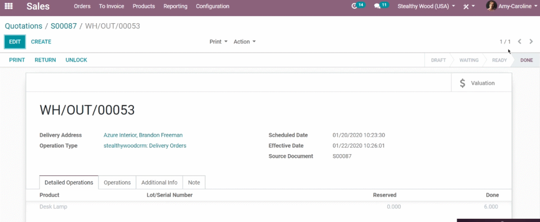Viewport: 540px width, 222px height.
Task: Expand the Action dropdown
Action: (245, 42)
